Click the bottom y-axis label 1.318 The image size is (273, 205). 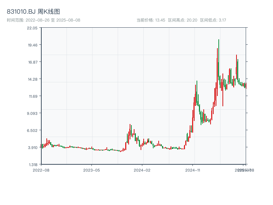32,164
